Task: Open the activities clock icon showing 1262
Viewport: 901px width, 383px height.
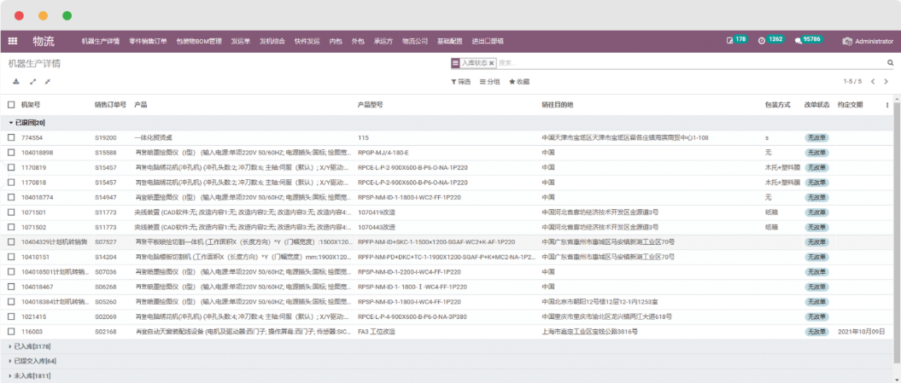Action: click(x=761, y=41)
